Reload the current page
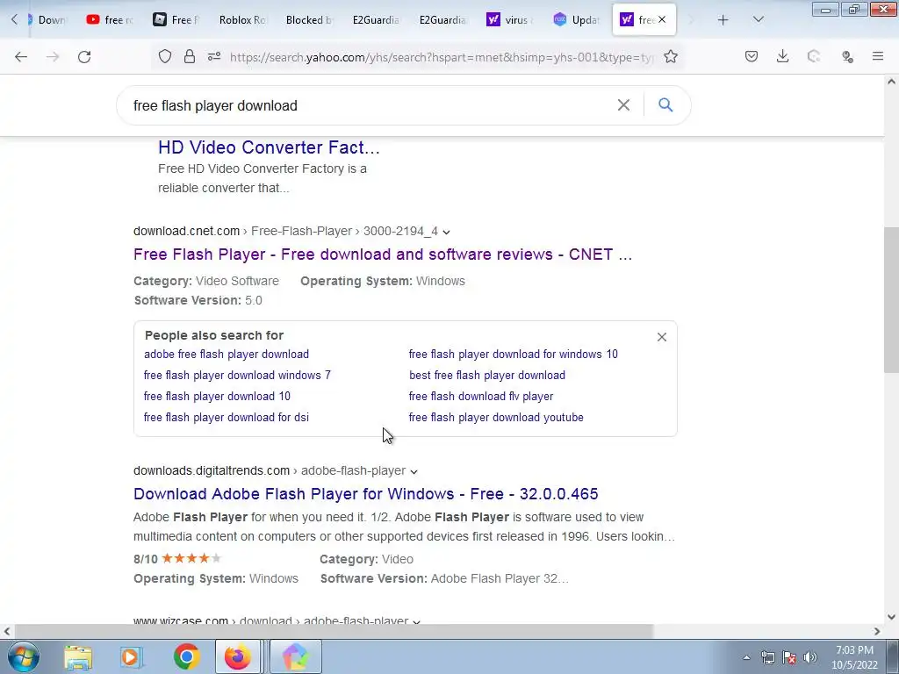 tap(84, 57)
